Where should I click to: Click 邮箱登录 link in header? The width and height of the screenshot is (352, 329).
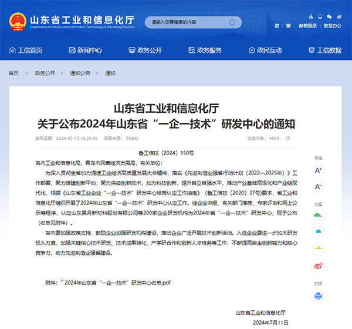coord(307,26)
